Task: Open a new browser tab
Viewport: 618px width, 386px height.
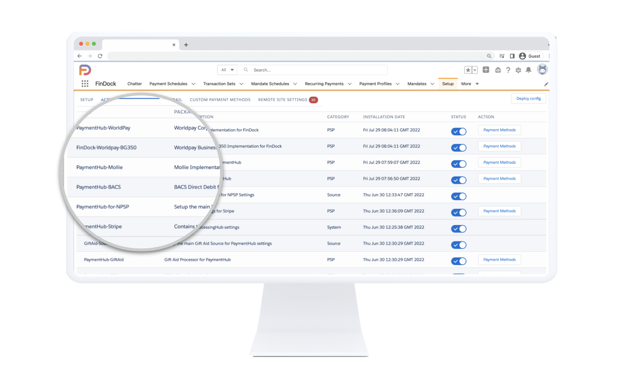Action: [x=186, y=45]
